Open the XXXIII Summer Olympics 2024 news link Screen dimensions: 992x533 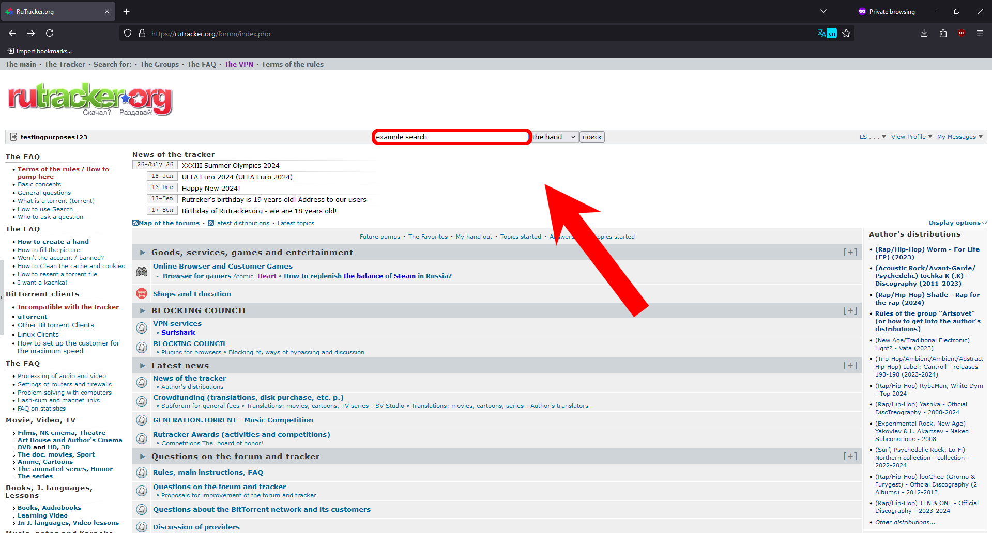pyautogui.click(x=231, y=165)
